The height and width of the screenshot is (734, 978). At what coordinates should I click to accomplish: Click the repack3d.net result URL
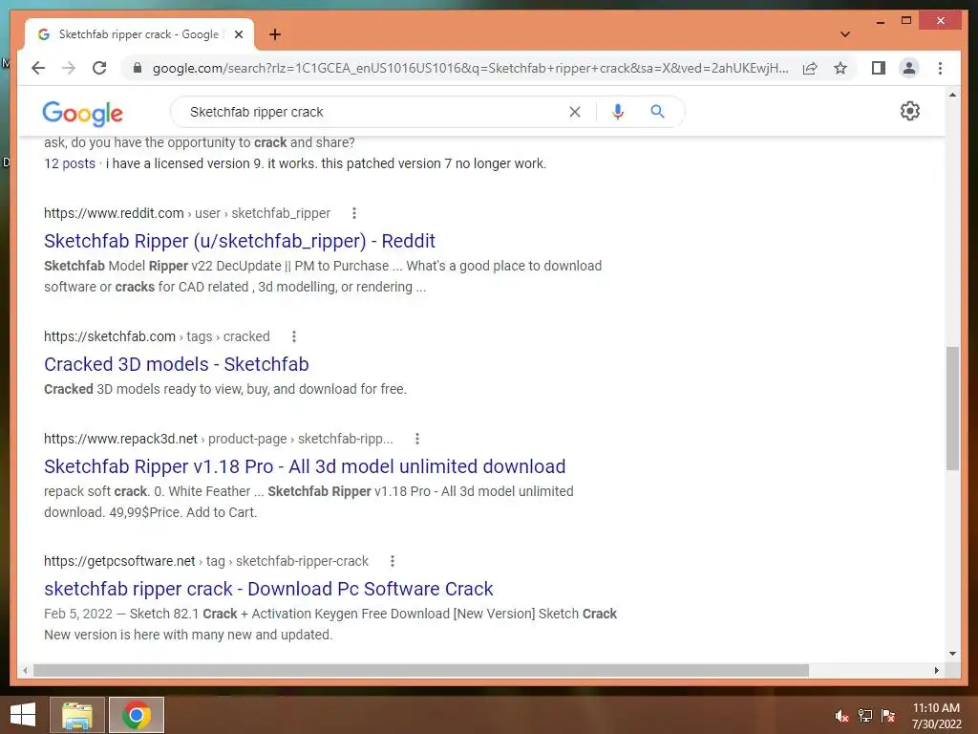click(219, 439)
